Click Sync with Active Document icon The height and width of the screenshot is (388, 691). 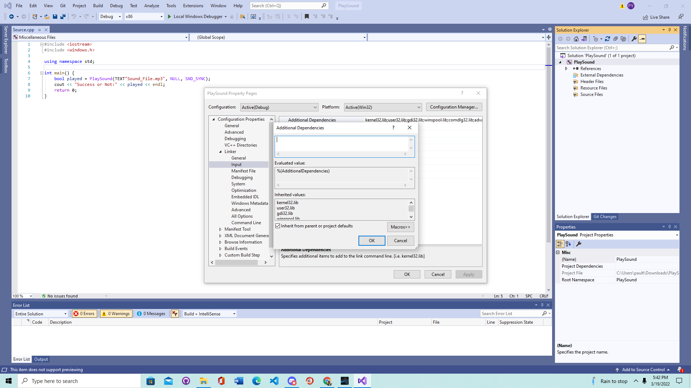(608, 39)
